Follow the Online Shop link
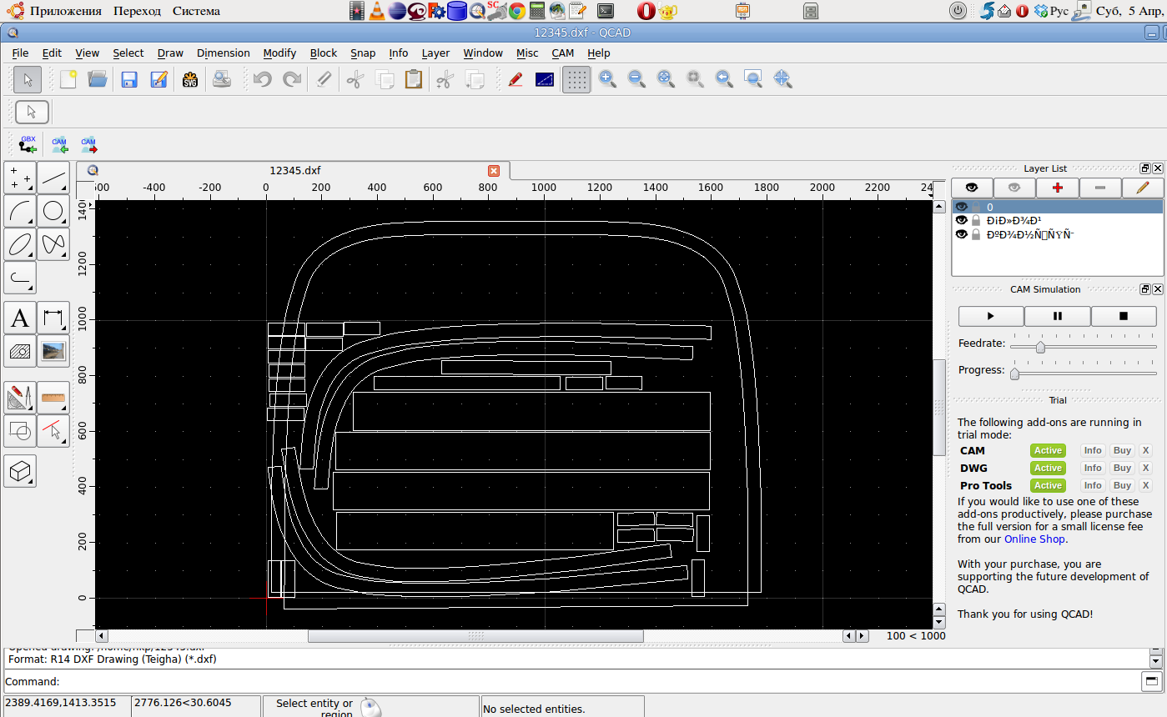The width and height of the screenshot is (1167, 717). [x=1034, y=539]
